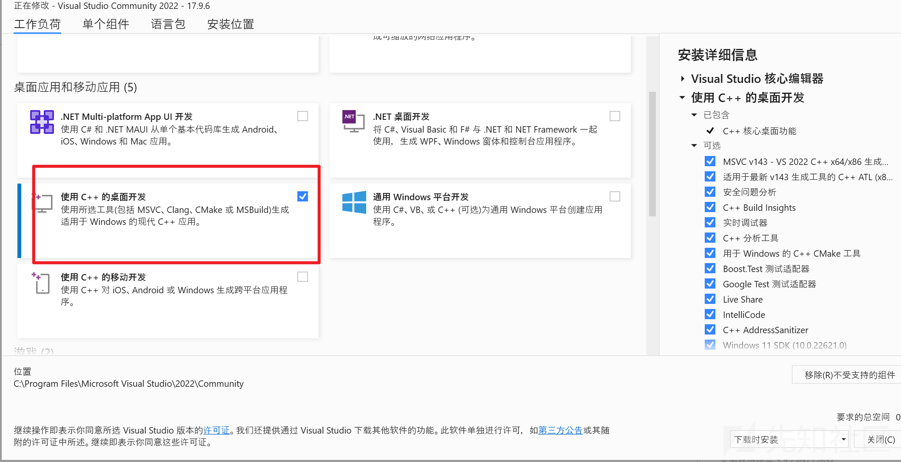The width and height of the screenshot is (901, 462).
Task: Open the 许可证 license link
Action: (x=216, y=430)
